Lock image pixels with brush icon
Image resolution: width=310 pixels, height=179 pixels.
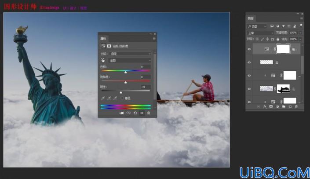tap(262, 39)
